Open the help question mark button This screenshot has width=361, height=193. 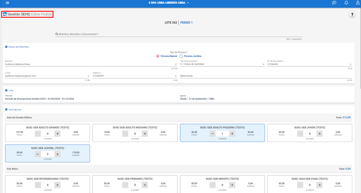pyautogui.click(x=352, y=15)
